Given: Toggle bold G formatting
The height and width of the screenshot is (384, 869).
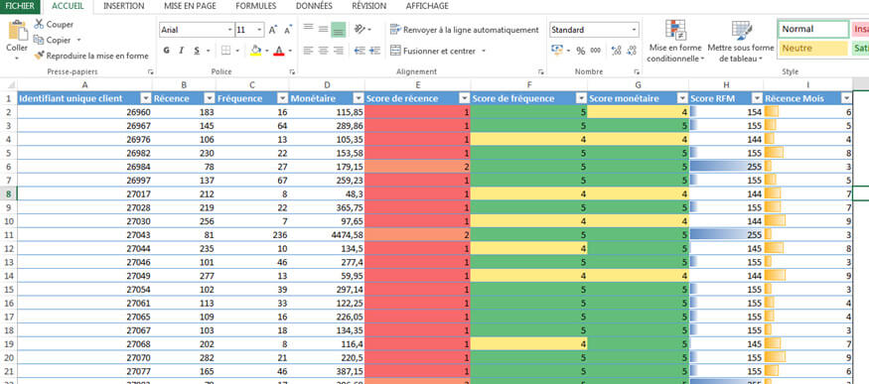Looking at the screenshot, I should click(x=166, y=51).
